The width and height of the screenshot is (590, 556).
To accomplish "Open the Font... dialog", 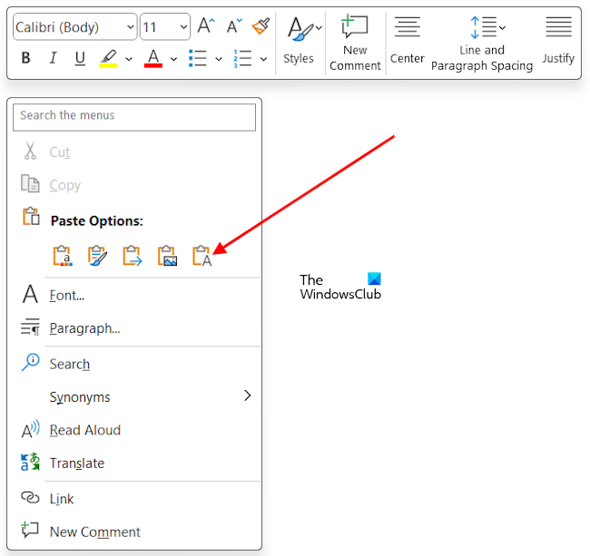I will pyautogui.click(x=134, y=295).
